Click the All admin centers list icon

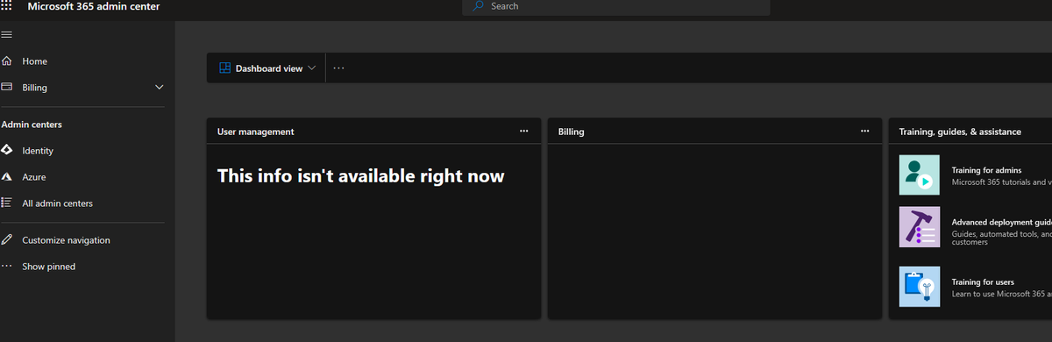(x=7, y=203)
